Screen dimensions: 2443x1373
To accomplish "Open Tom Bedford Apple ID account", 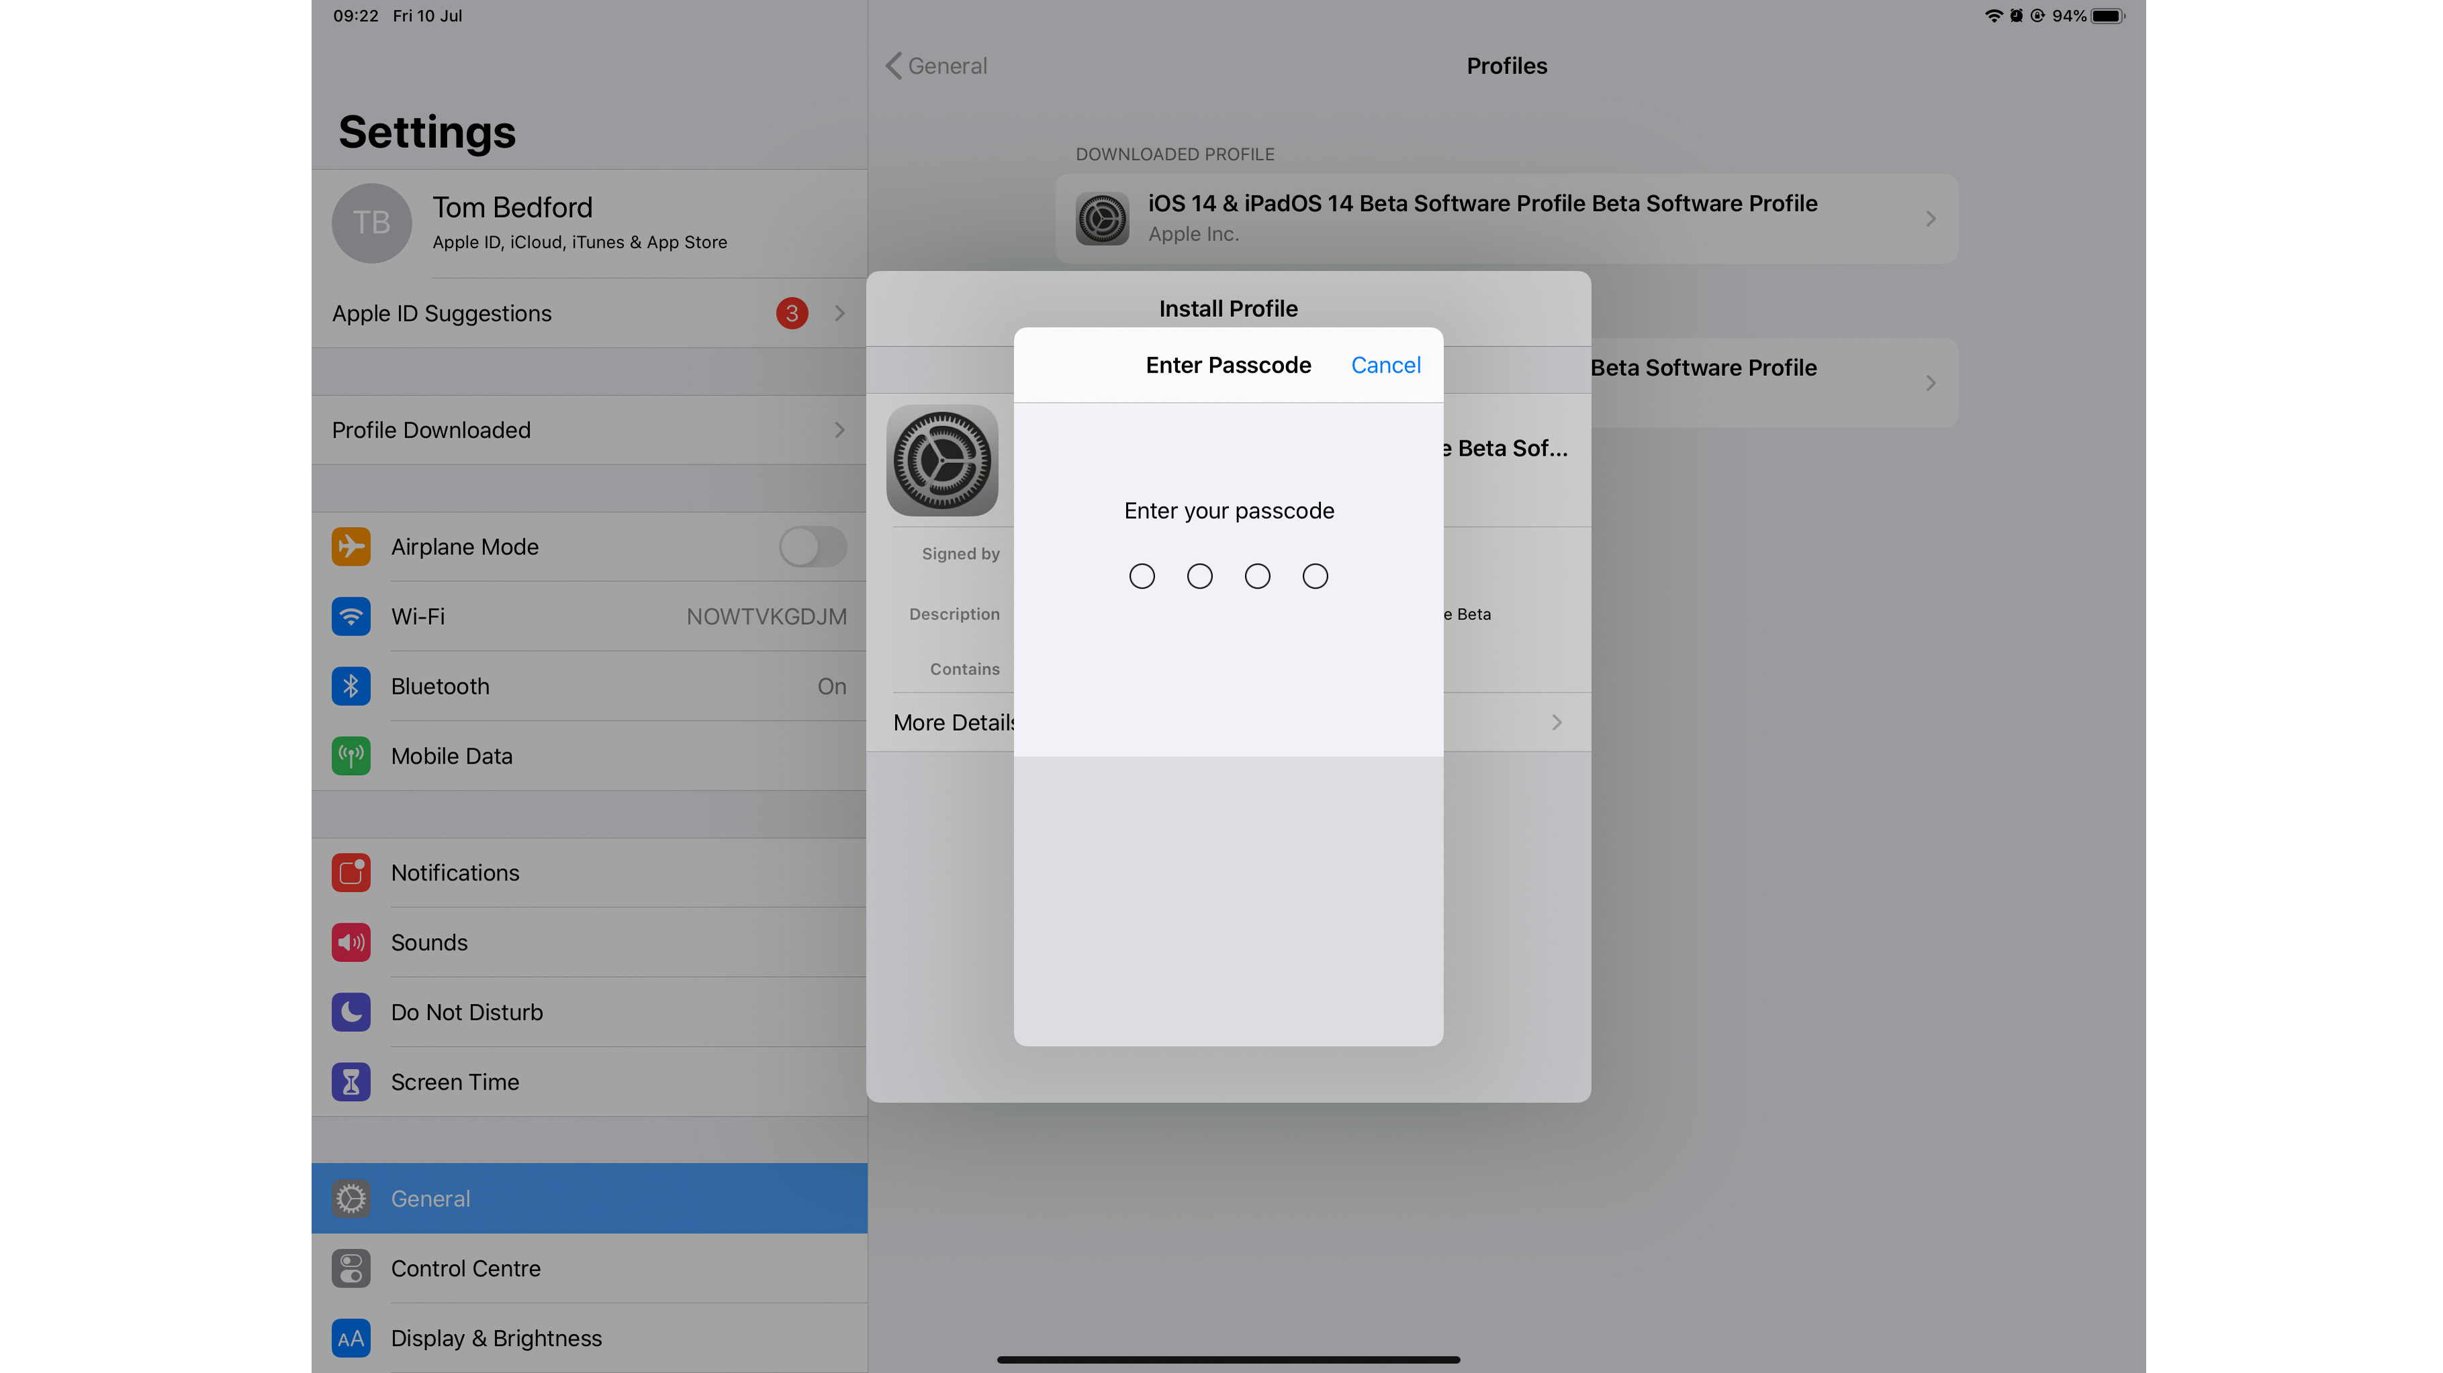I will click(x=589, y=223).
